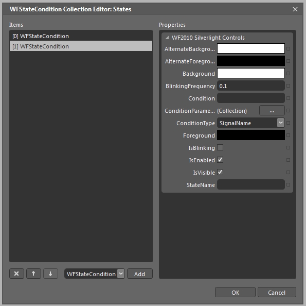Pick the AlternateForeground black color swatch

pos(251,61)
